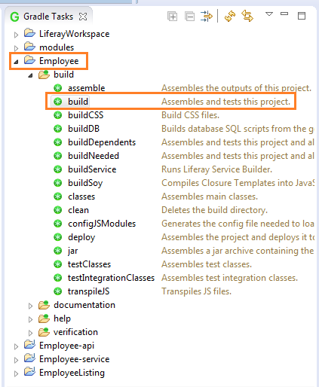Select the documentation group label
Image resolution: width=319 pixels, height=387 pixels.
click(84, 305)
